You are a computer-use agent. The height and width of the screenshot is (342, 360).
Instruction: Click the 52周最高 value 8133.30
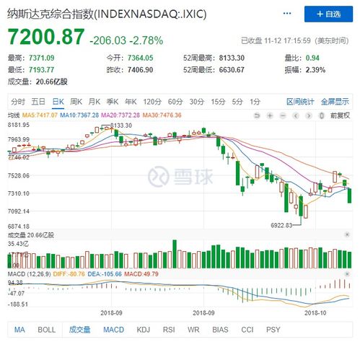click(232, 58)
